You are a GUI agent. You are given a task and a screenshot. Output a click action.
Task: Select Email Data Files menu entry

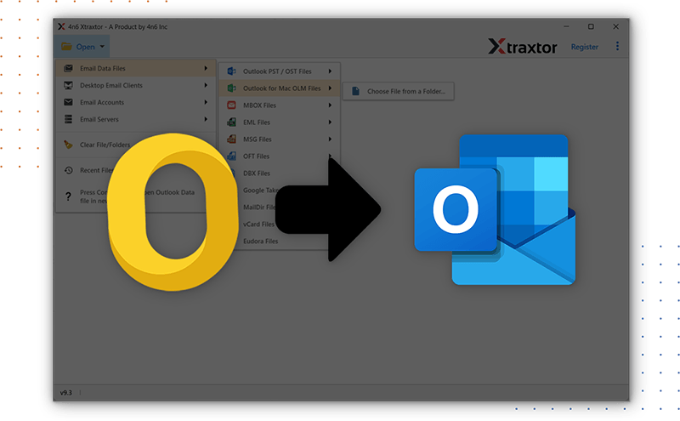click(x=135, y=68)
